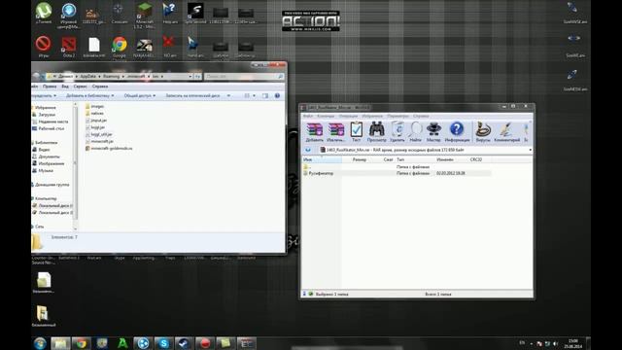Open Explorer's Правка (Edit) menu
The height and width of the screenshot is (350, 622).
(x=50, y=87)
